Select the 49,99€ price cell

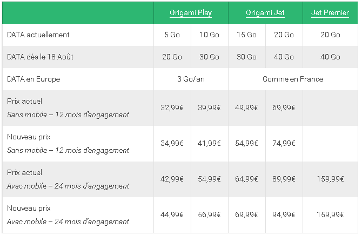[x=246, y=108]
